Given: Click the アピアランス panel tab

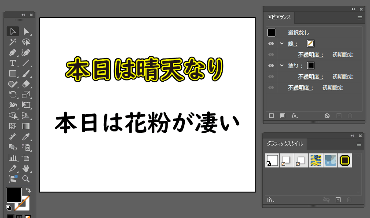Looking at the screenshot, I should pyautogui.click(x=279, y=18).
